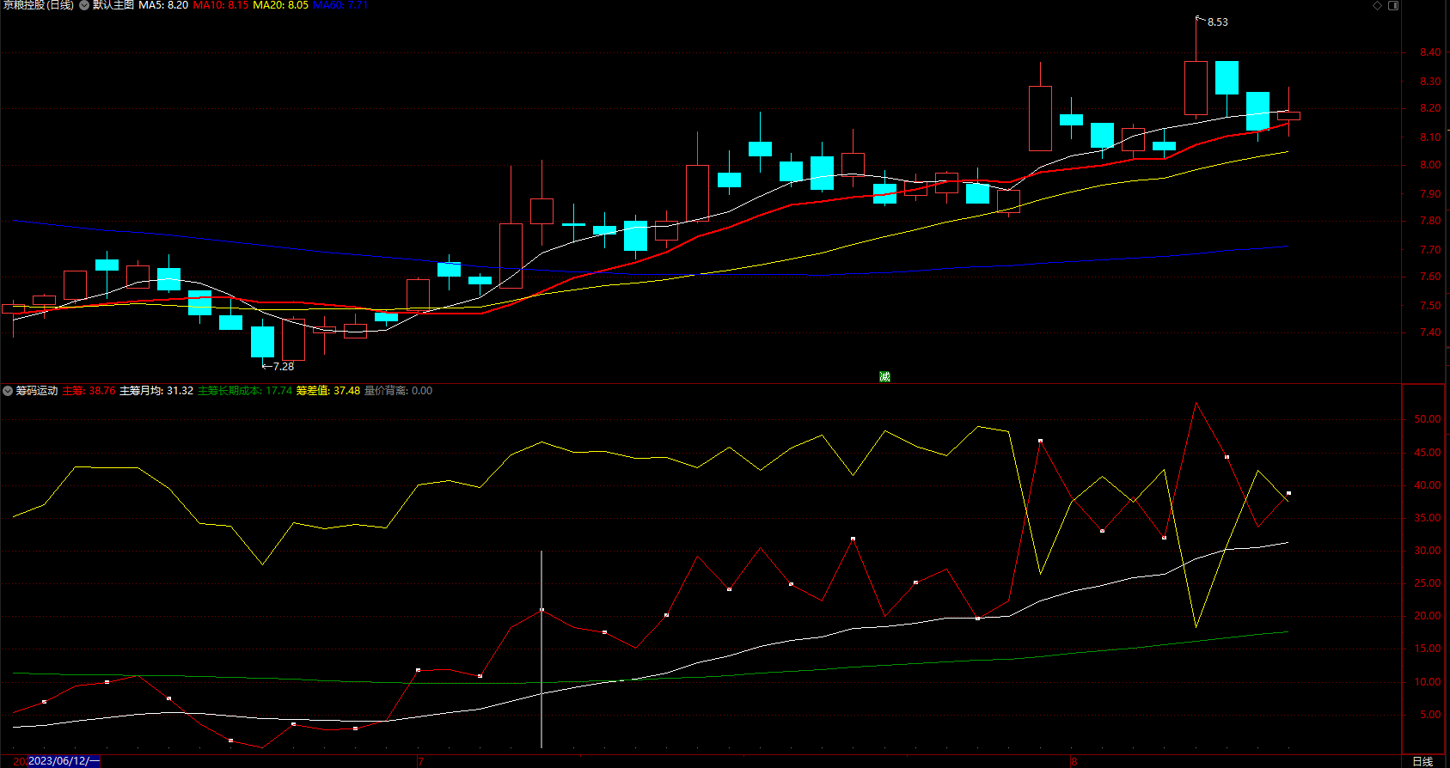Image resolution: width=1450 pixels, height=768 pixels.
Task: Click the MA60: 7.71 indicator value
Action: (340, 5)
